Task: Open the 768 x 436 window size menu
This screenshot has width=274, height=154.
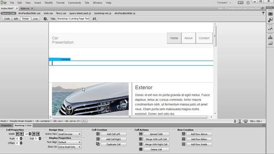Action: tap(256, 121)
